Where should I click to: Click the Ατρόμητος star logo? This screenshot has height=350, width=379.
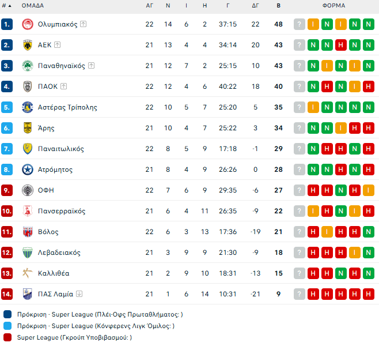click(x=27, y=170)
